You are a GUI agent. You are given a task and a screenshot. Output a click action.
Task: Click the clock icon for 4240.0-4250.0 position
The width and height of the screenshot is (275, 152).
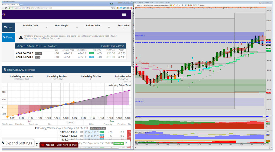pos(124,53)
